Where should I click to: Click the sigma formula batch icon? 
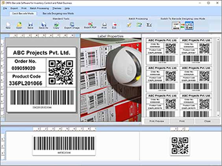pos(149,25)
